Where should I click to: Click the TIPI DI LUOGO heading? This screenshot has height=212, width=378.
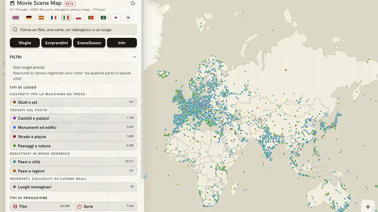(23, 87)
